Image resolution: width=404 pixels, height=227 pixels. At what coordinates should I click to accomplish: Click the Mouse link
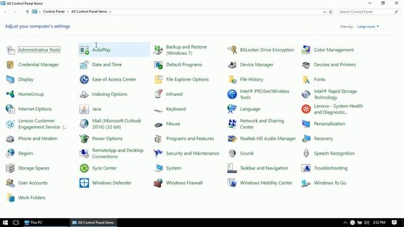pyautogui.click(x=173, y=124)
